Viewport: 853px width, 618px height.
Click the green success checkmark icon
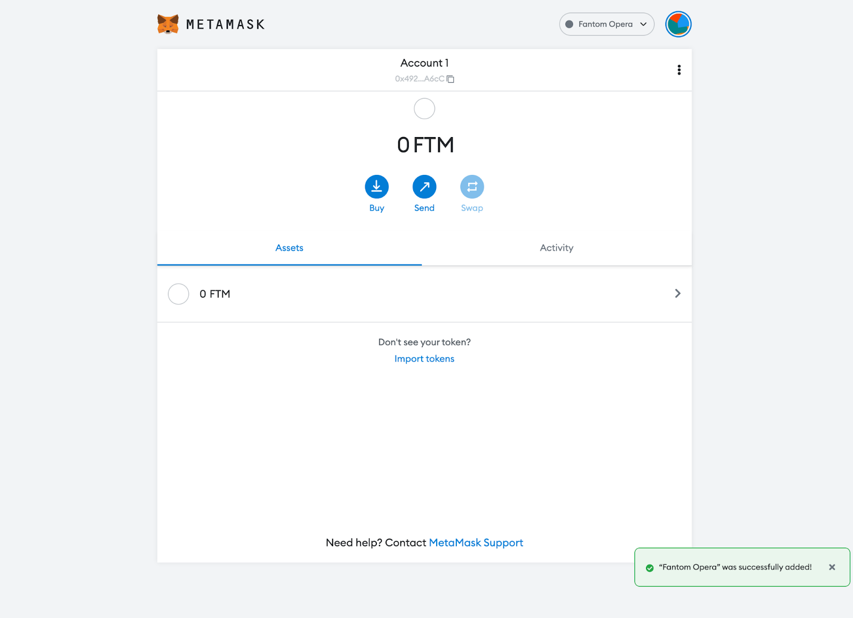tap(649, 568)
